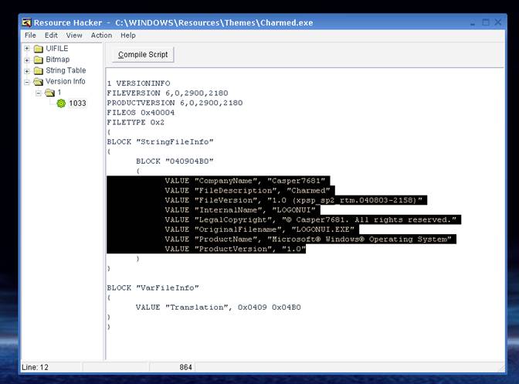Click the ProductName Microsoft Windows line
This screenshot has width=519, height=384.
pos(308,240)
